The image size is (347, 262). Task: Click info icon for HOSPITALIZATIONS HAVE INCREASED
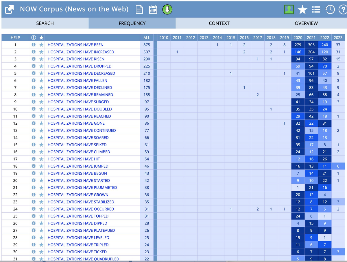(x=34, y=52)
